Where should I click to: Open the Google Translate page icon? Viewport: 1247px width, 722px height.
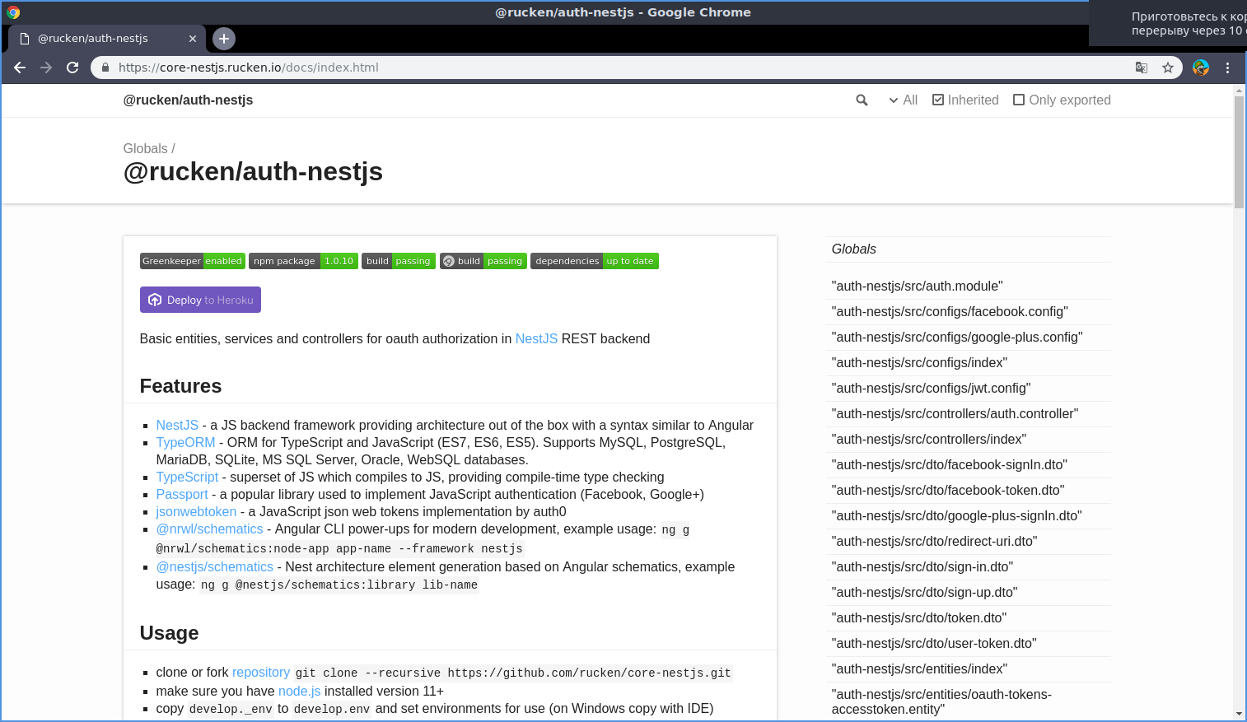(x=1142, y=68)
